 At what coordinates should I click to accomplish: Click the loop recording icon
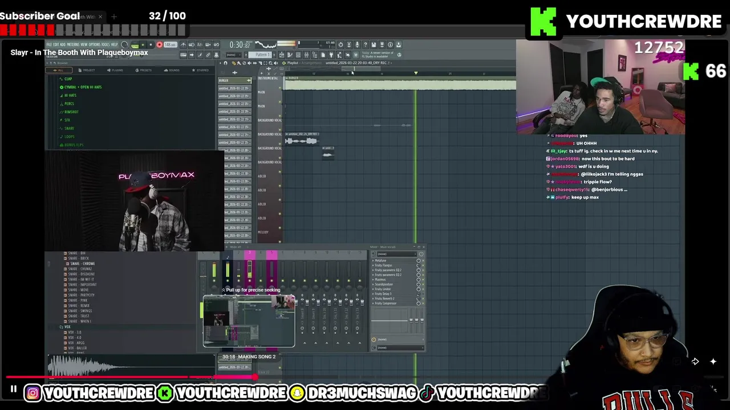click(x=216, y=44)
